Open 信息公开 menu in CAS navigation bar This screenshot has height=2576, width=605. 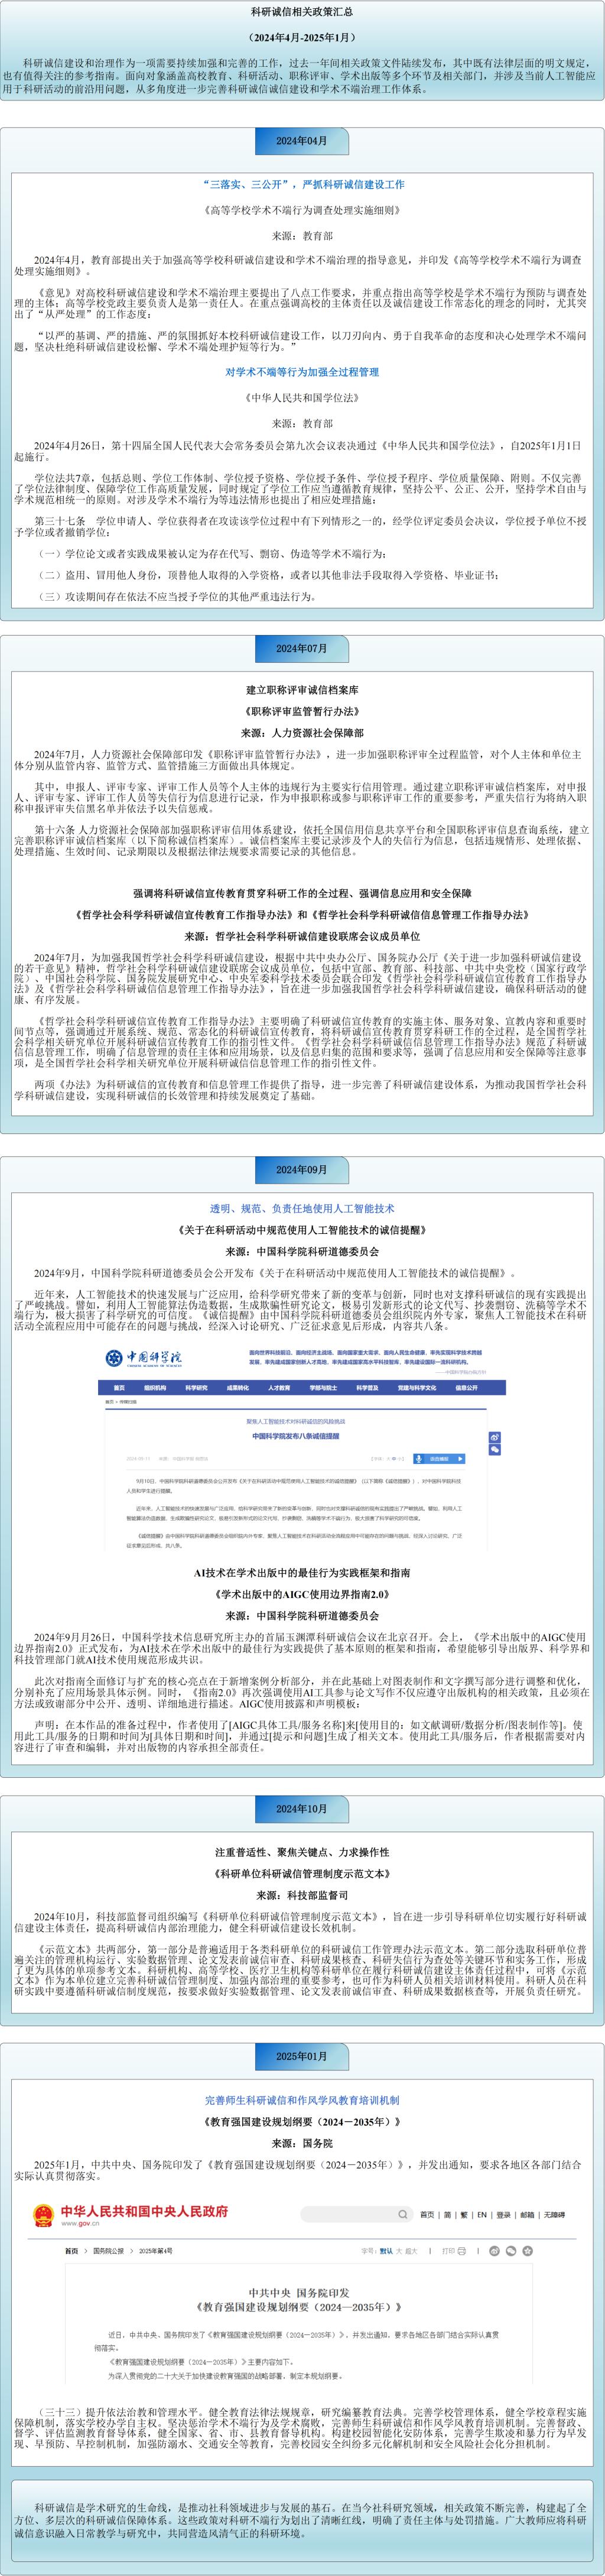pyautogui.click(x=466, y=1388)
